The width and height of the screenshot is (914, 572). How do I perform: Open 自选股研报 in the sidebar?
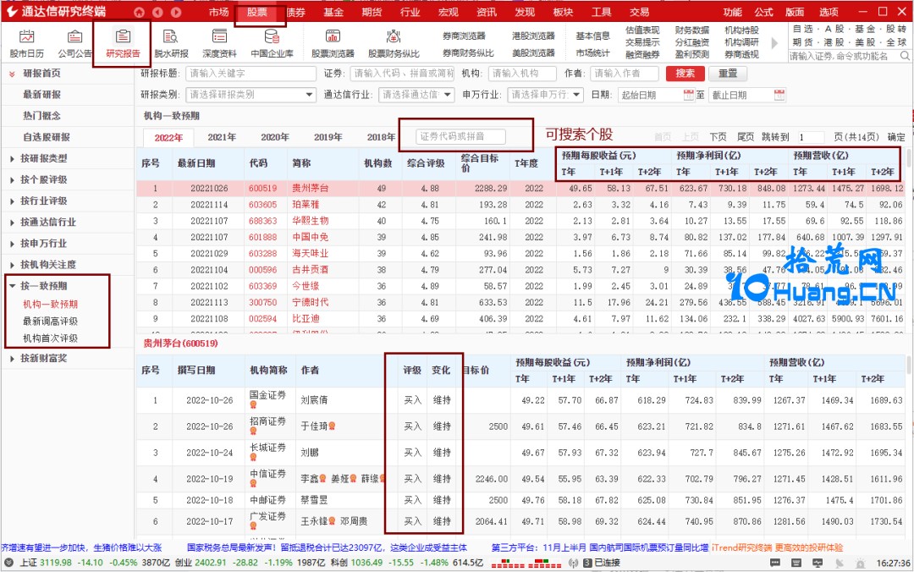(47, 137)
